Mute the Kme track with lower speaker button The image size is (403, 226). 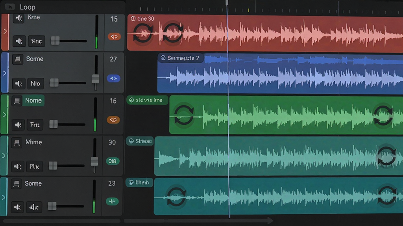tap(19, 41)
